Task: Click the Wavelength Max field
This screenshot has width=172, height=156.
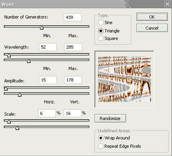Action: point(73,47)
